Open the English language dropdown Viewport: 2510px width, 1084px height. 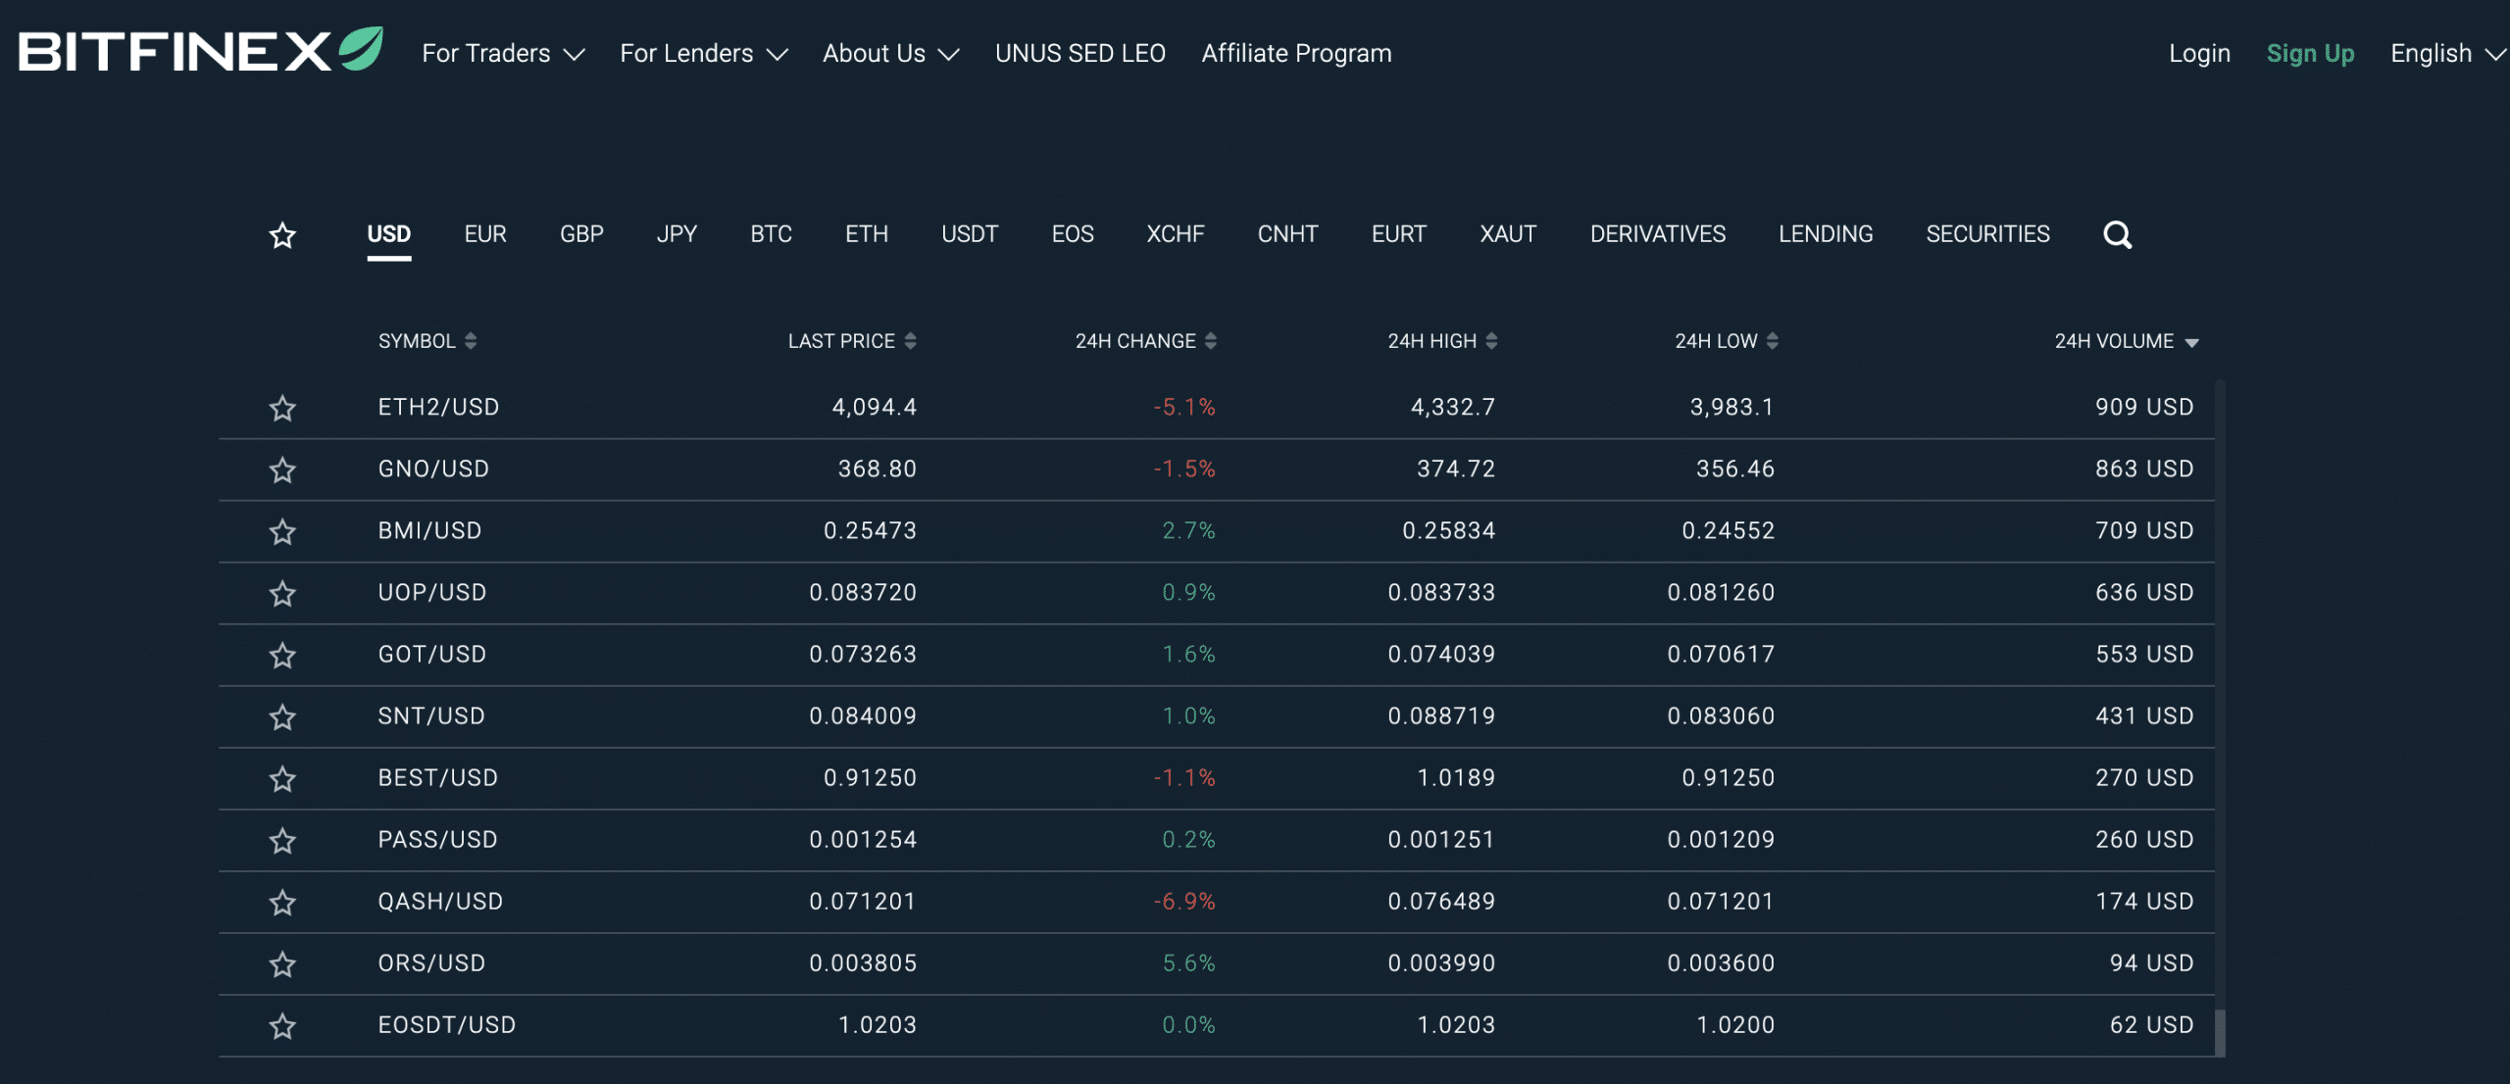point(2447,53)
